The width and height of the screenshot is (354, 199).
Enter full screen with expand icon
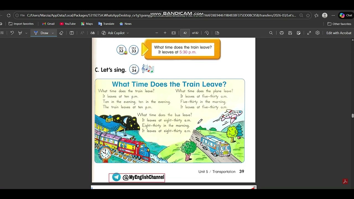[x=309, y=33]
